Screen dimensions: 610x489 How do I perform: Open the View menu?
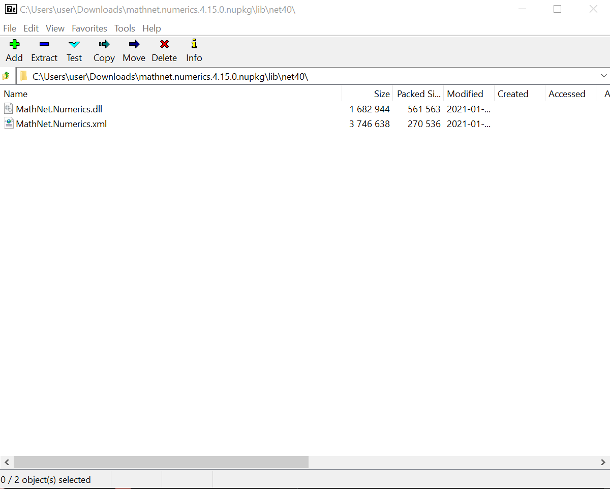pos(55,28)
